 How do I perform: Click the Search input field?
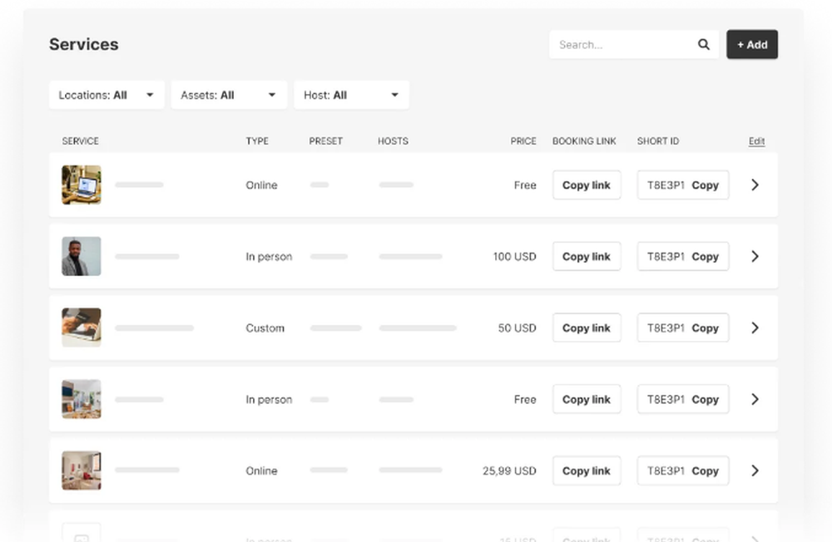pos(624,44)
